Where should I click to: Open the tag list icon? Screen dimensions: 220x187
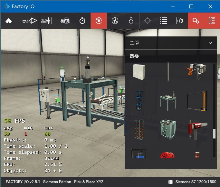[164, 21]
